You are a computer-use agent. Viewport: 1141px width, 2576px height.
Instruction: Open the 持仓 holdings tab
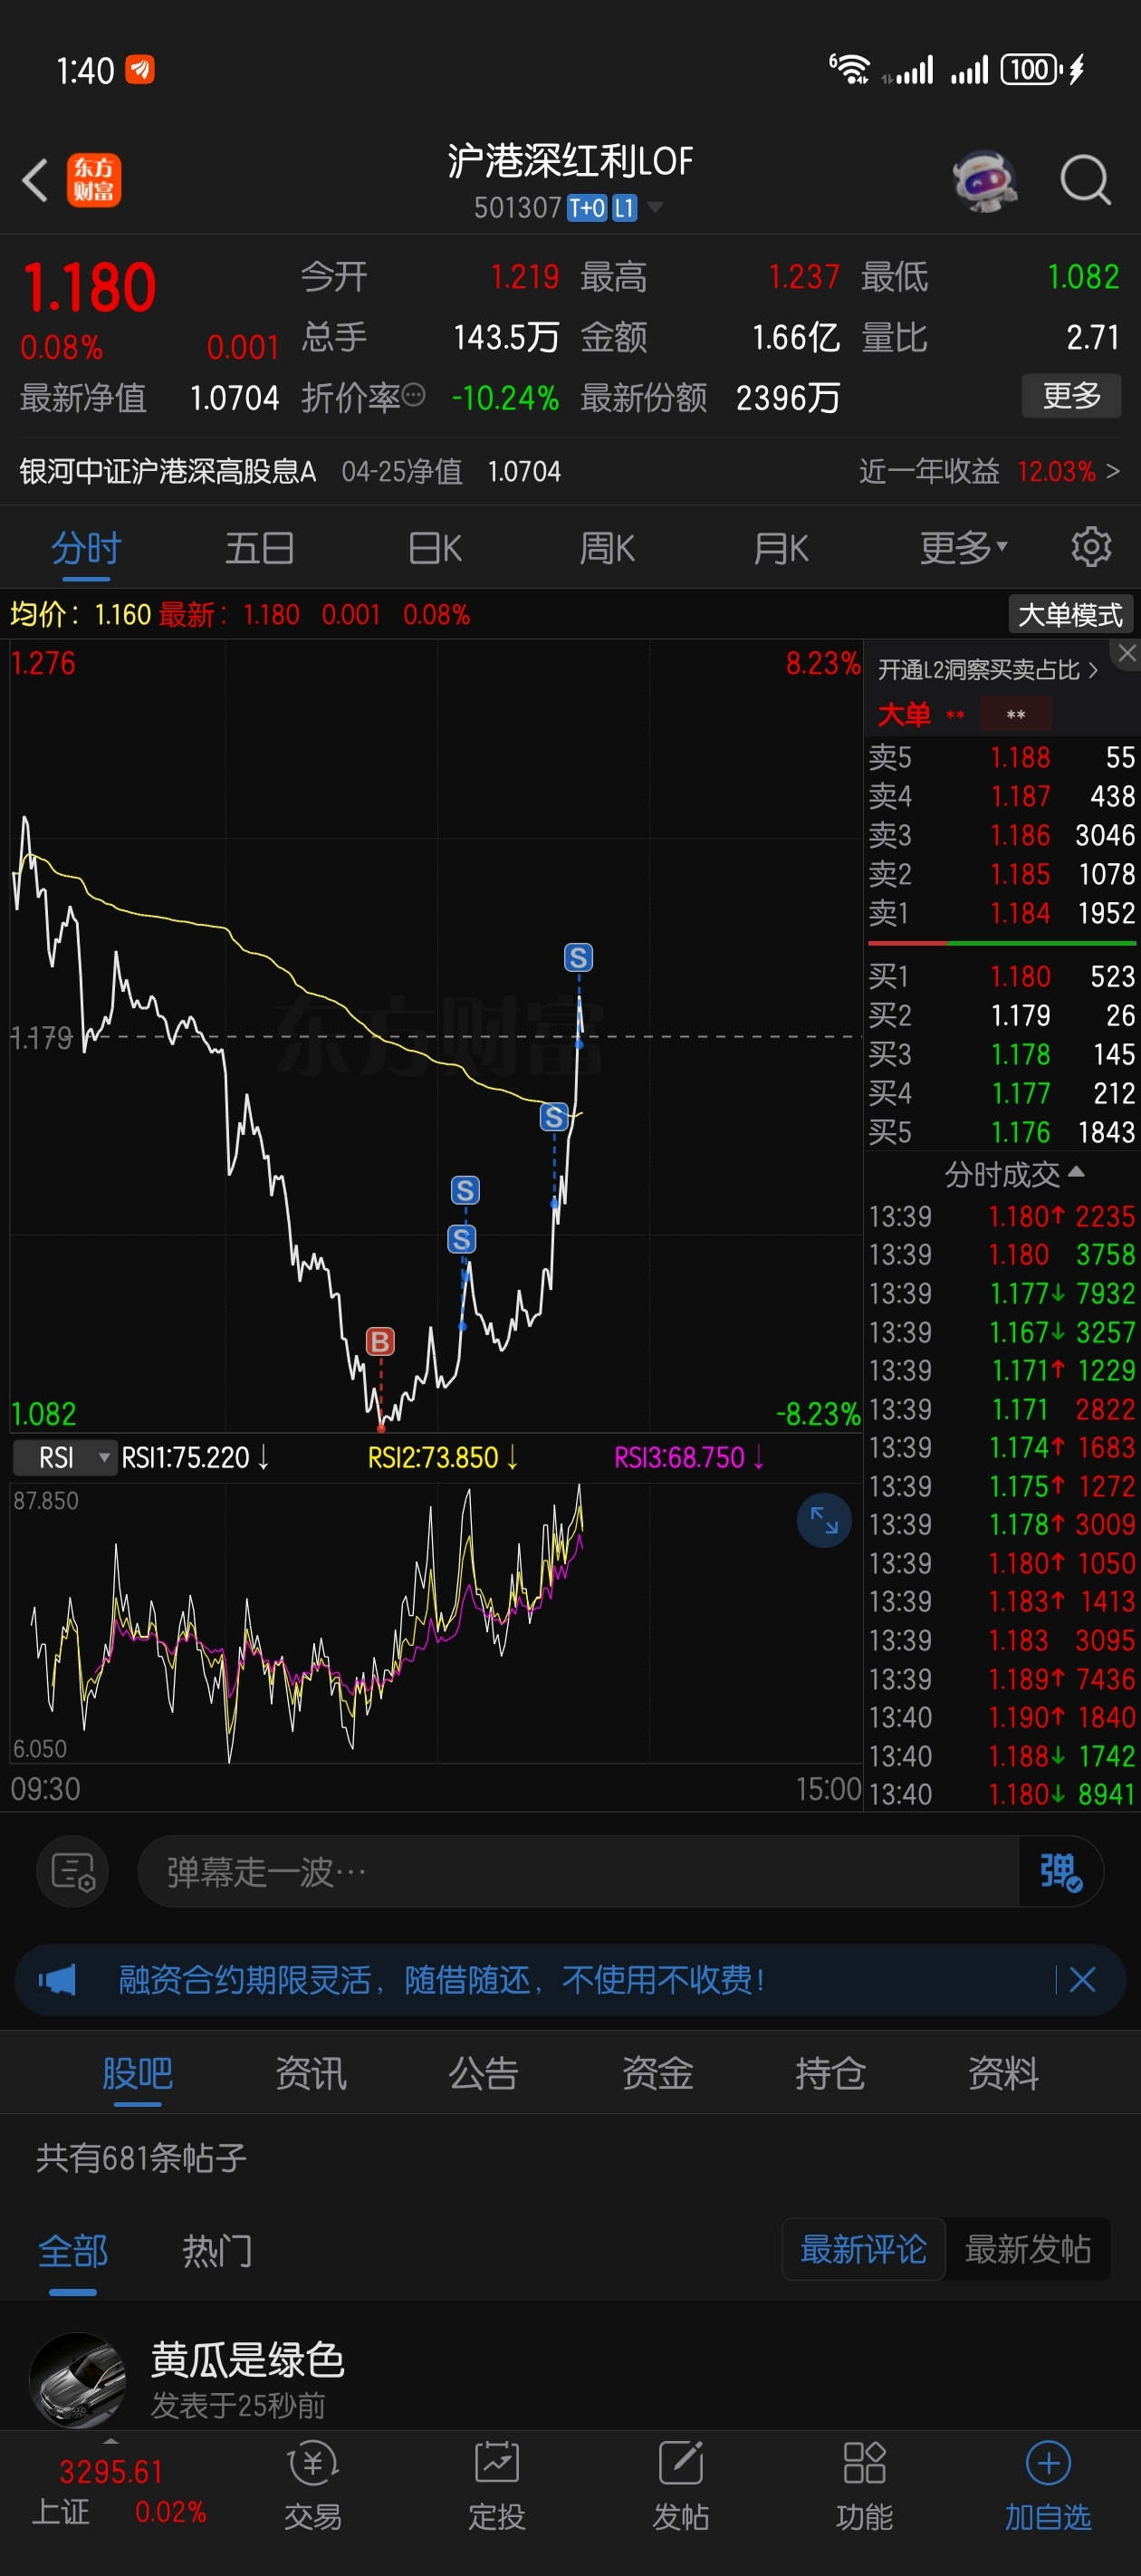click(x=830, y=2072)
